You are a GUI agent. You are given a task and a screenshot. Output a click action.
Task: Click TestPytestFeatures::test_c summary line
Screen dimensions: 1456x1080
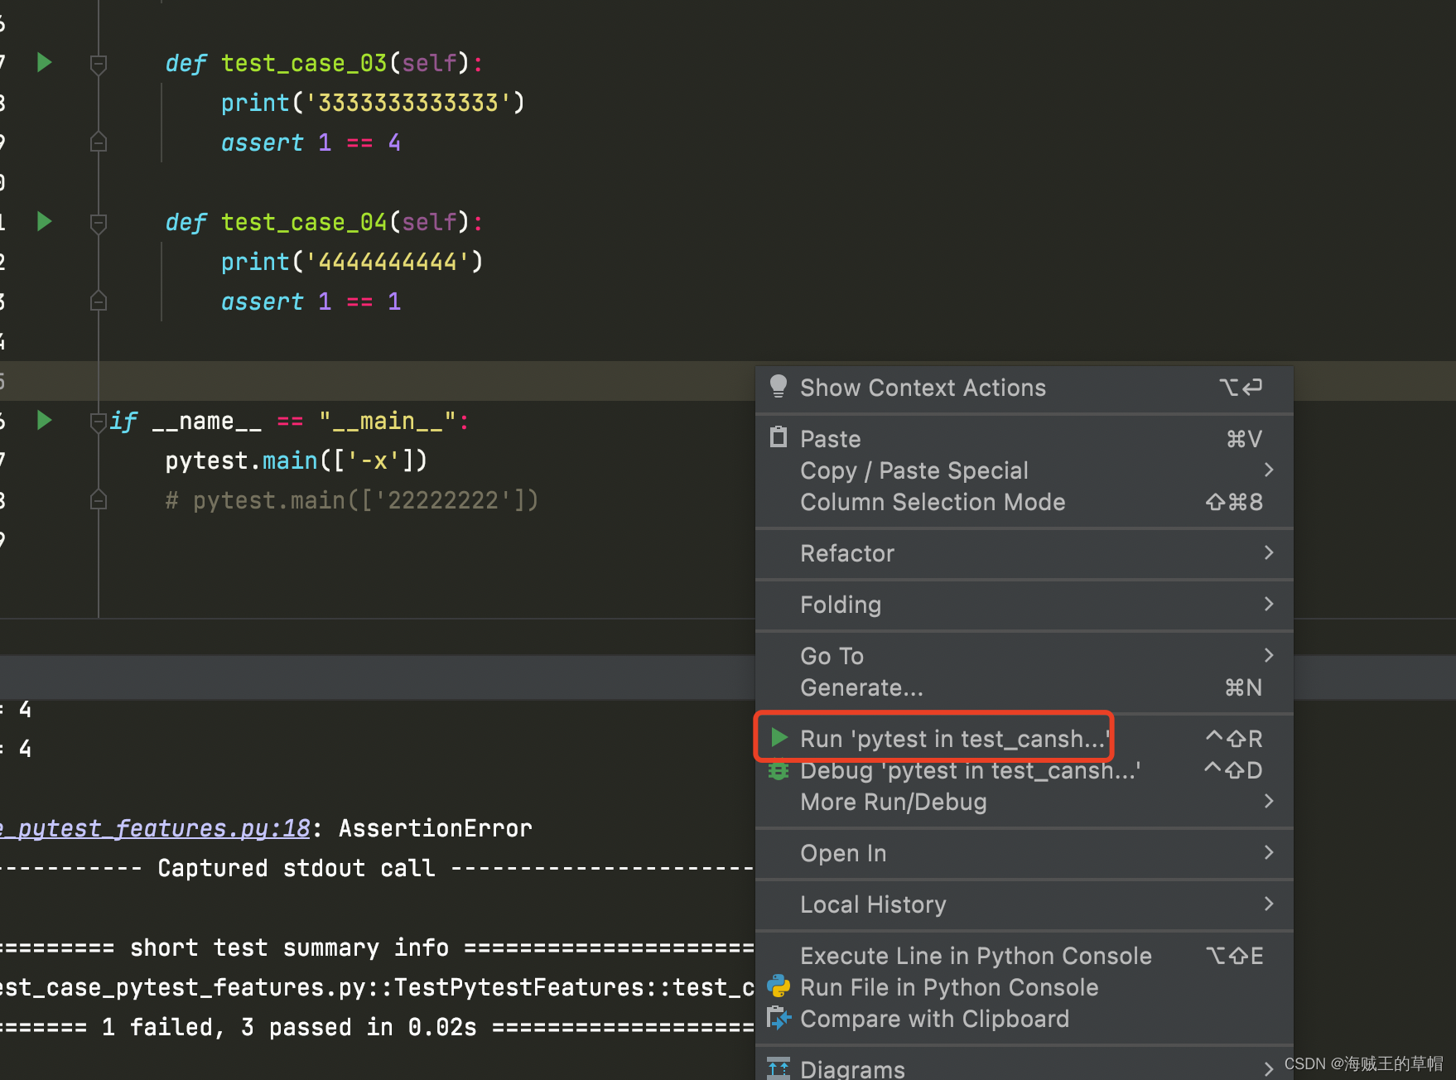(377, 987)
